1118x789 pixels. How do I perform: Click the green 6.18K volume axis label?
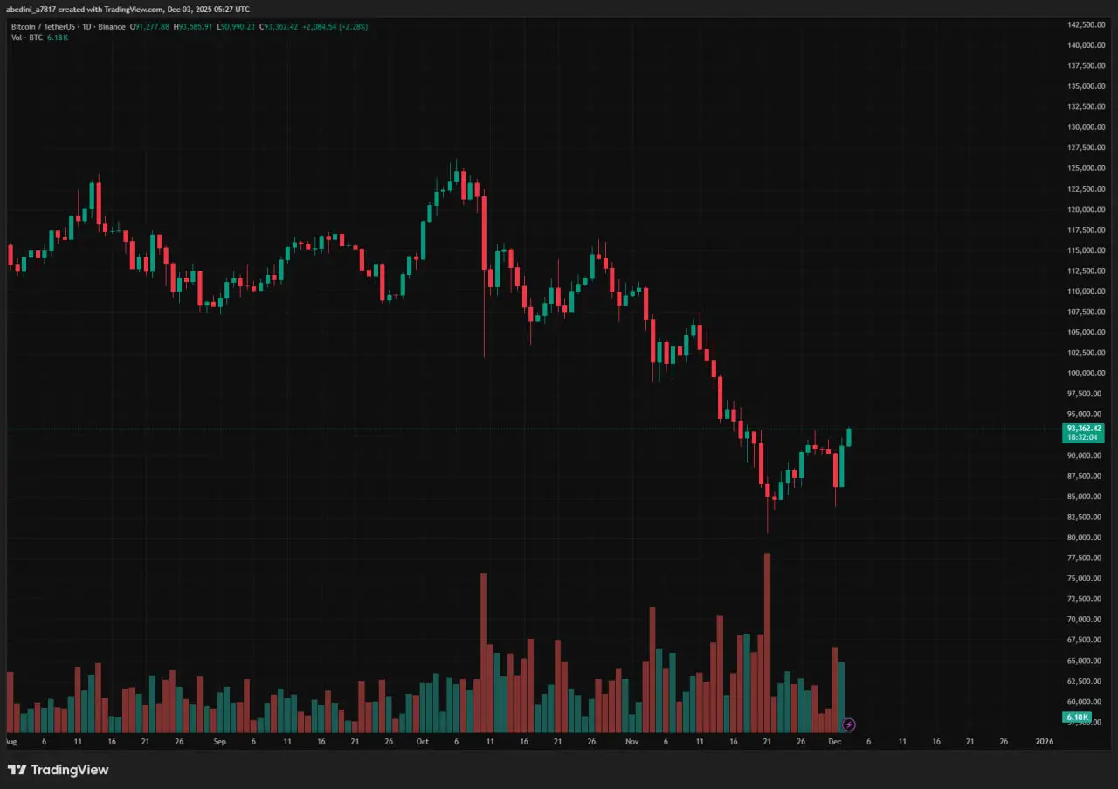point(1077,717)
